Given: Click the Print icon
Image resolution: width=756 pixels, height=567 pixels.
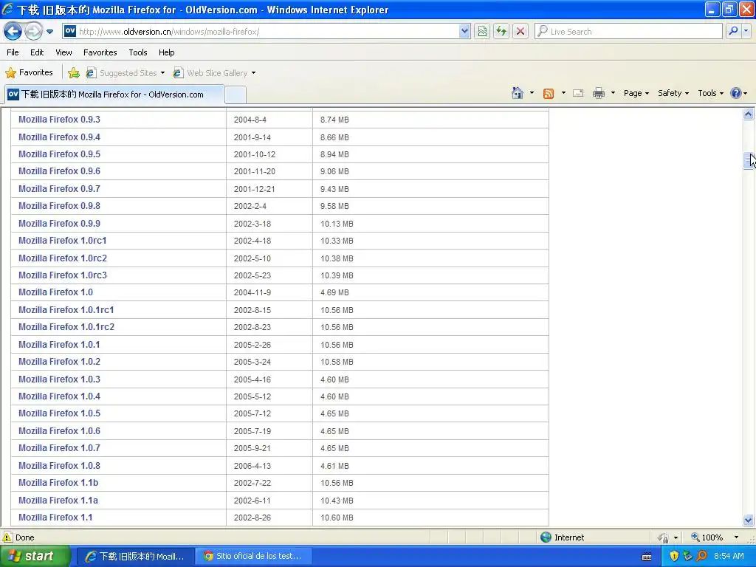Looking at the screenshot, I should point(598,93).
